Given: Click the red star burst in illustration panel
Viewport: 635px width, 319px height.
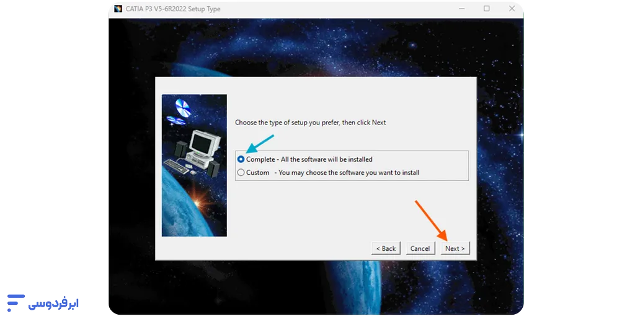Looking at the screenshot, I should point(199,203).
